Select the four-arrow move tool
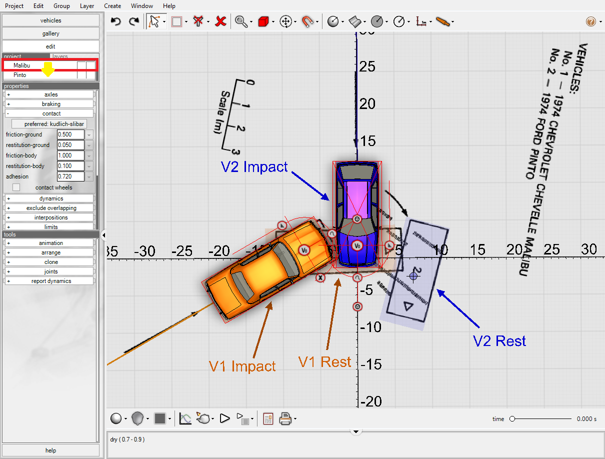605x459 pixels. point(285,21)
